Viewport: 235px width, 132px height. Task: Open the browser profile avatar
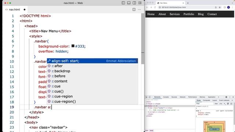pyautogui.click(x=228, y=7)
